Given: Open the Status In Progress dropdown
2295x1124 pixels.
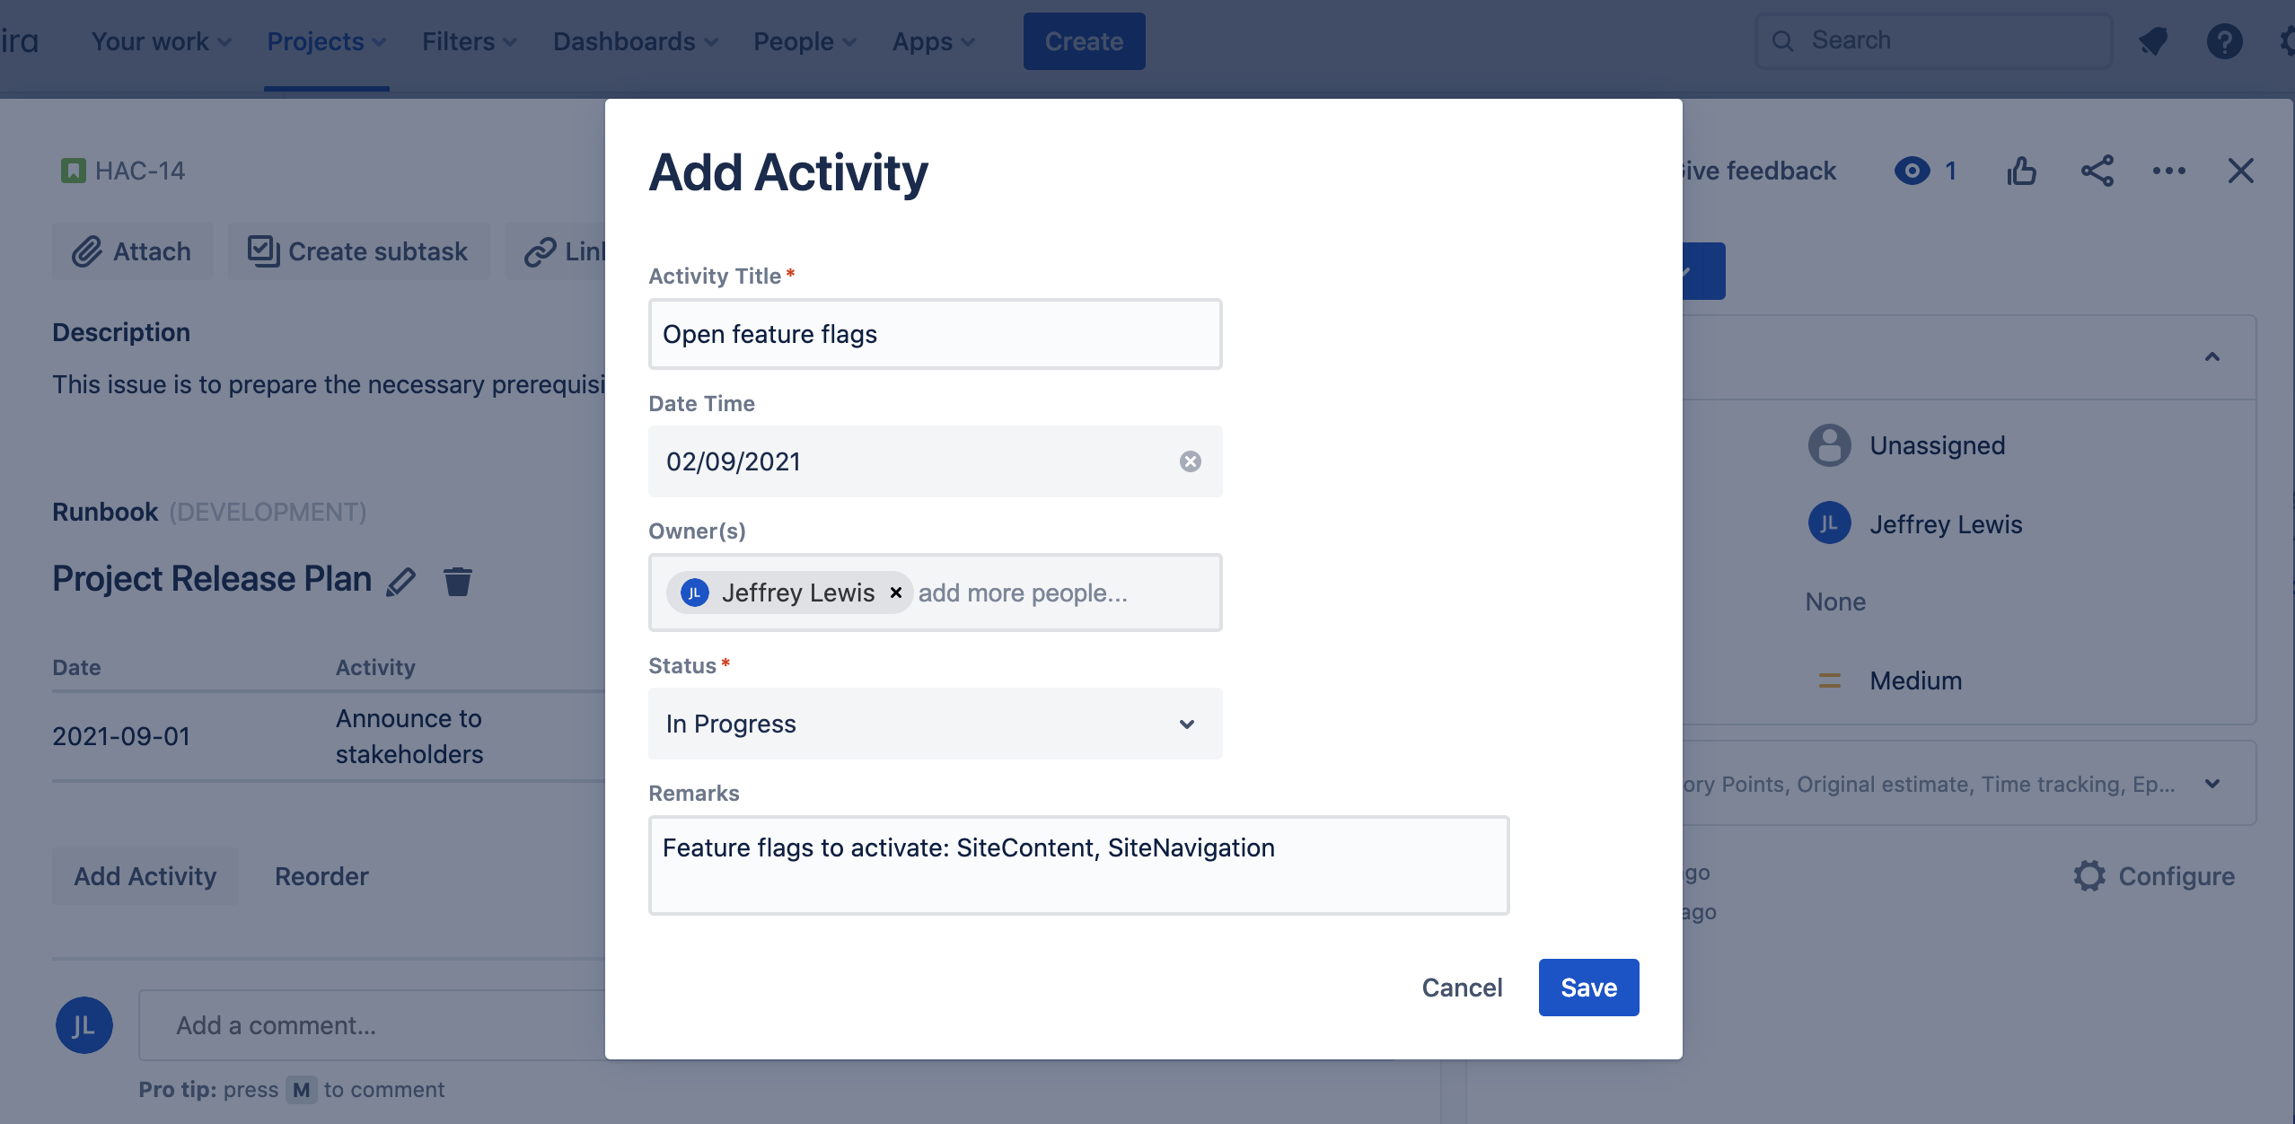Looking at the screenshot, I should pos(935,724).
